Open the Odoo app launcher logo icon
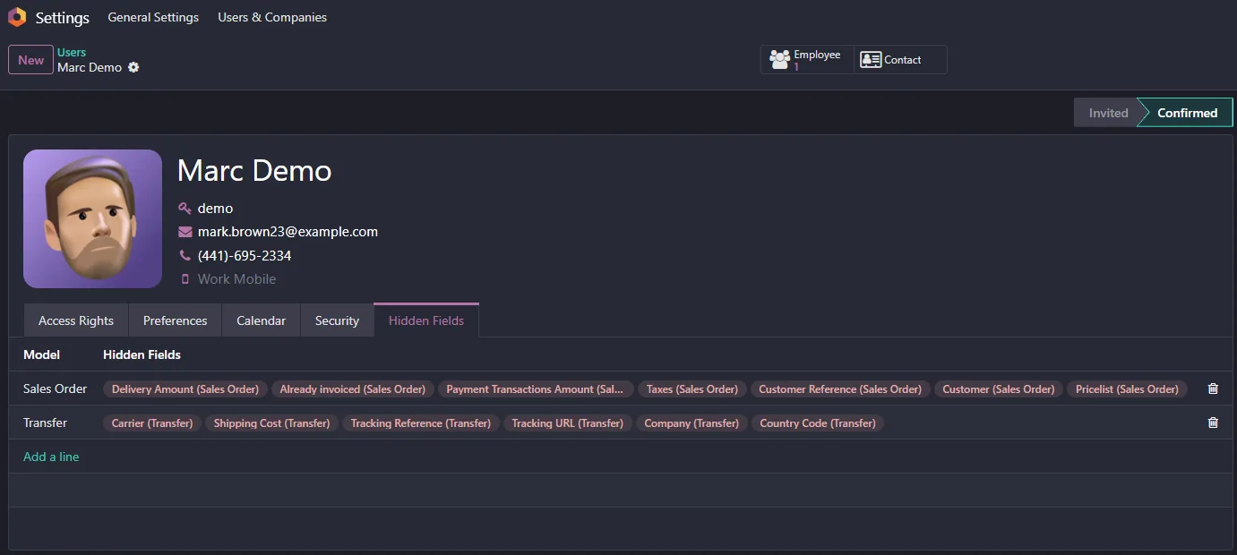The width and height of the screenshot is (1237, 555). (16, 17)
